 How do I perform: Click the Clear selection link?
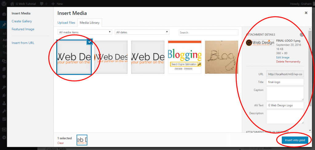coord(61,143)
